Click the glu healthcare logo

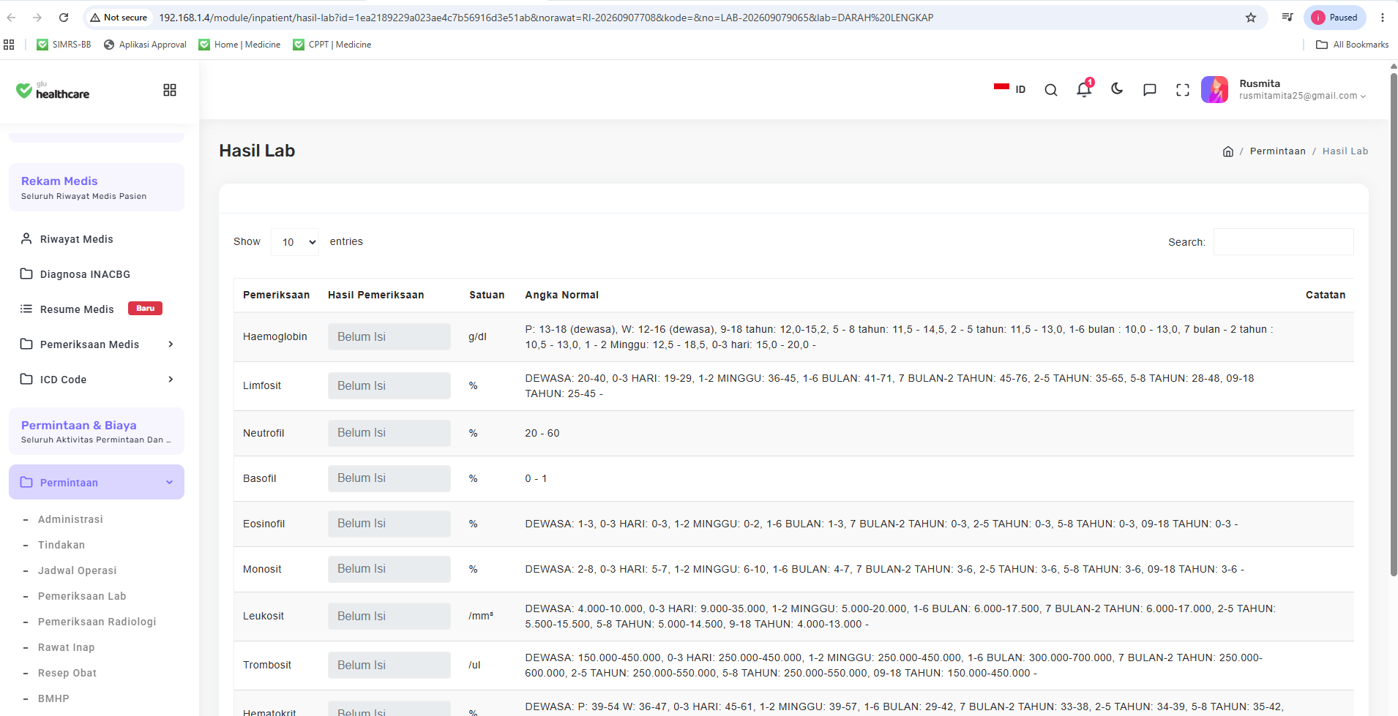[x=53, y=90]
